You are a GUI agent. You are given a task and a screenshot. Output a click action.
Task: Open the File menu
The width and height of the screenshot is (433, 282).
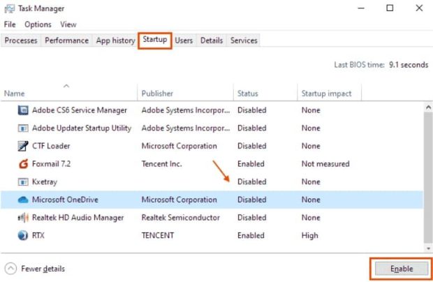pyautogui.click(x=10, y=24)
